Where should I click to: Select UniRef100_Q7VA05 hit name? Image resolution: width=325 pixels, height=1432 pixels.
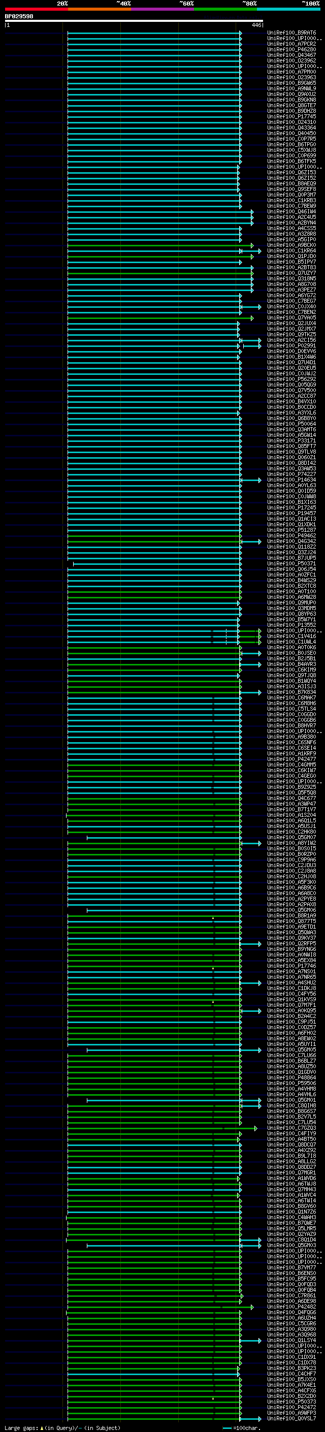pos(291,318)
